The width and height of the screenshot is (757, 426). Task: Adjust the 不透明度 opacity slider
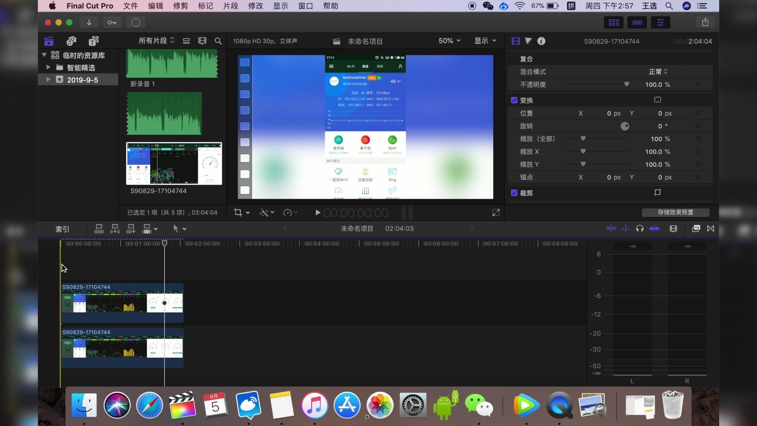(x=627, y=84)
